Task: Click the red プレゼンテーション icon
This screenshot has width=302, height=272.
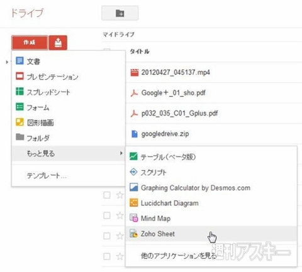Action: pyautogui.click(x=20, y=76)
